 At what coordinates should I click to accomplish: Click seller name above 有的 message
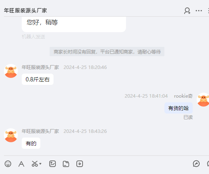40,131
